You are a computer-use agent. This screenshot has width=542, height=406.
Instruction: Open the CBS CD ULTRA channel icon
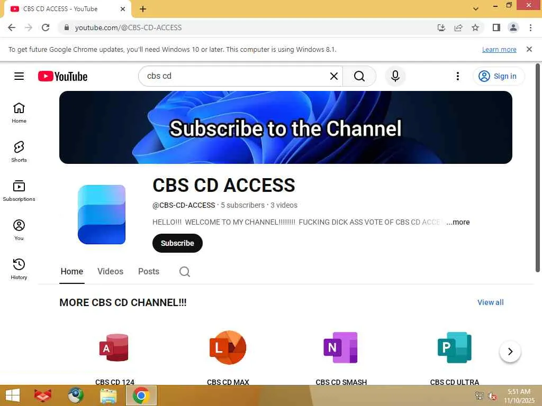455,348
